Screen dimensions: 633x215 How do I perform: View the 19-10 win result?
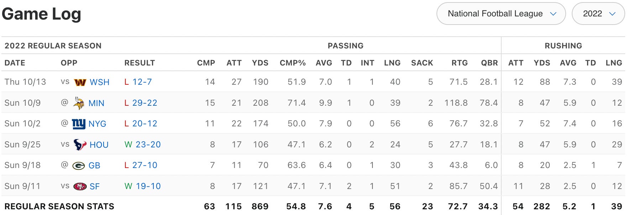(x=148, y=186)
